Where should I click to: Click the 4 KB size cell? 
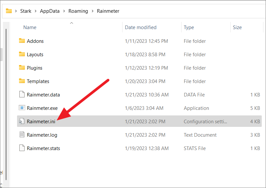click(255, 121)
